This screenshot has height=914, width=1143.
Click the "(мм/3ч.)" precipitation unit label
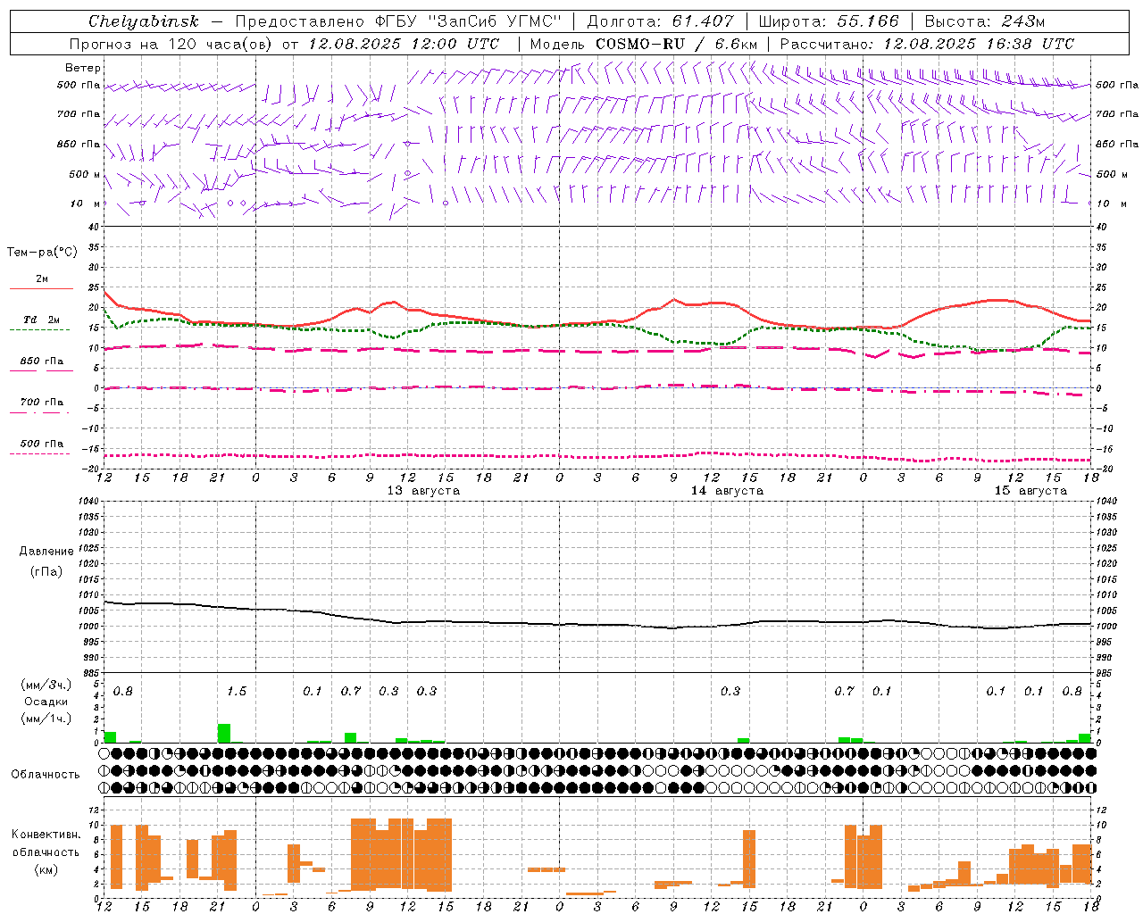coord(46,685)
